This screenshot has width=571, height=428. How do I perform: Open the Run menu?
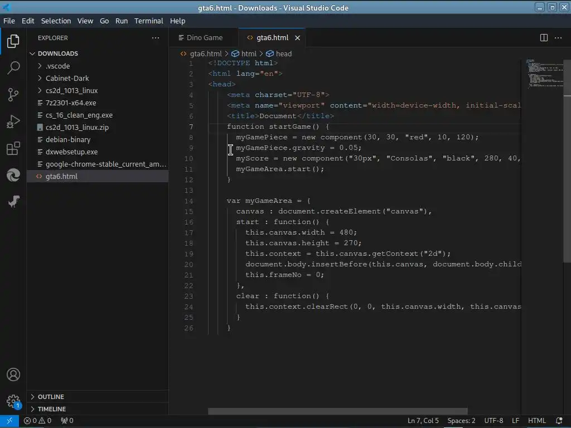122,21
